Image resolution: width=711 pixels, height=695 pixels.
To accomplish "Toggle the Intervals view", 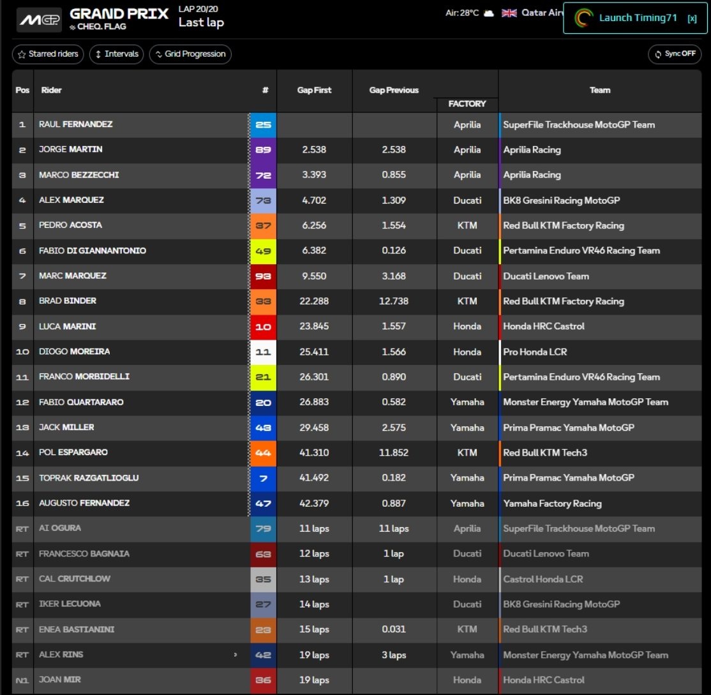I will tap(117, 54).
